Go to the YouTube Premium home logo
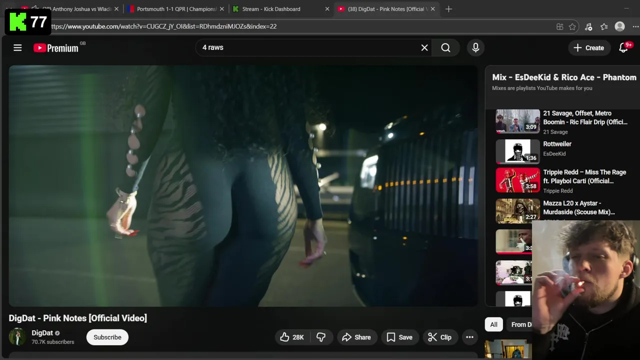 click(56, 48)
